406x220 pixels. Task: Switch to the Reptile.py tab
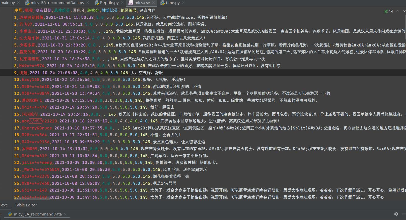(109, 3)
